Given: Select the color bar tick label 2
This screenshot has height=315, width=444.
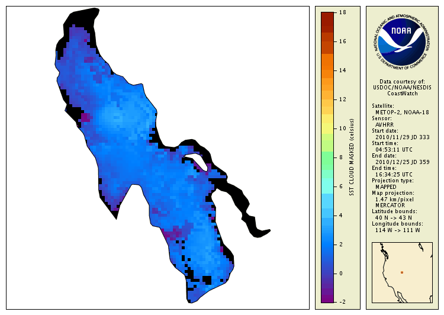Looking at the screenshot, I should click(341, 245).
